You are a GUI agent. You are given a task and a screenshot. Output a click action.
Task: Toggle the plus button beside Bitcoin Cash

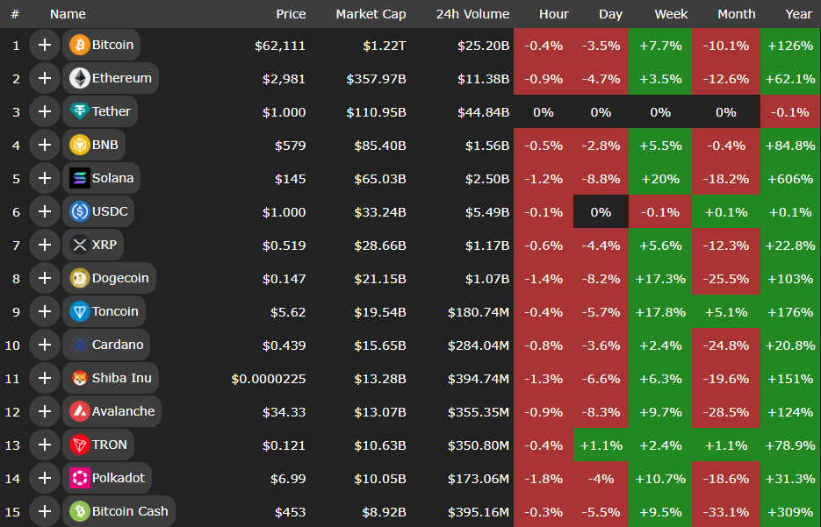pyautogui.click(x=44, y=511)
